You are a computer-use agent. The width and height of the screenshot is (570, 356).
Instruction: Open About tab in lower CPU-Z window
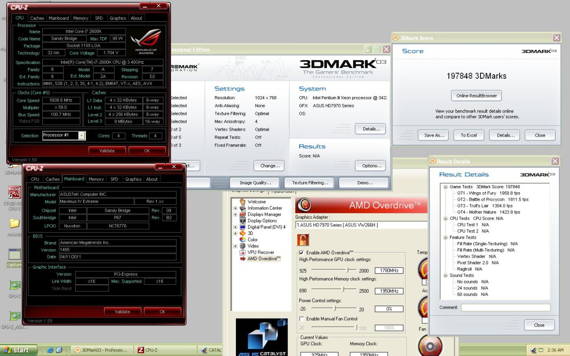tap(152, 179)
